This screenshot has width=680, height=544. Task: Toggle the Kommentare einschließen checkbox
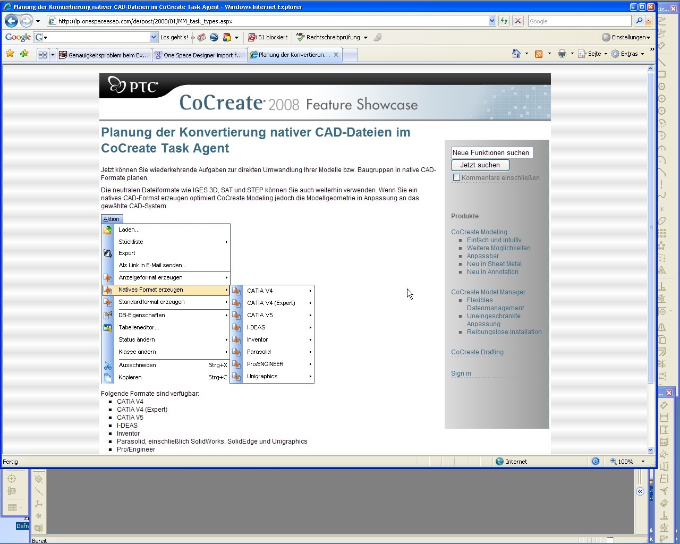[x=456, y=177]
